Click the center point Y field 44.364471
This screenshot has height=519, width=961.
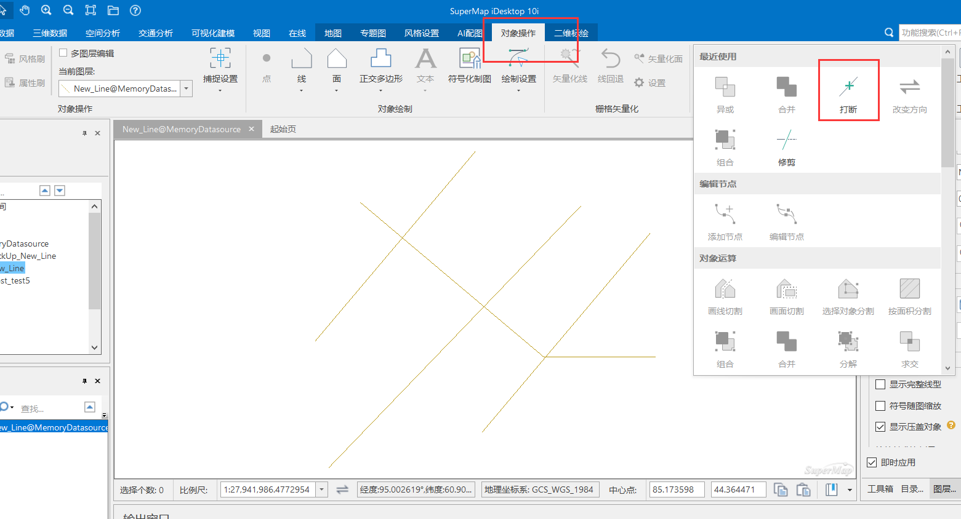click(738, 489)
